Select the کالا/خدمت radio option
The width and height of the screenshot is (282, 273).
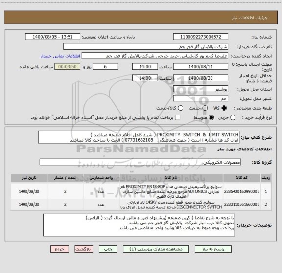coord(180,108)
